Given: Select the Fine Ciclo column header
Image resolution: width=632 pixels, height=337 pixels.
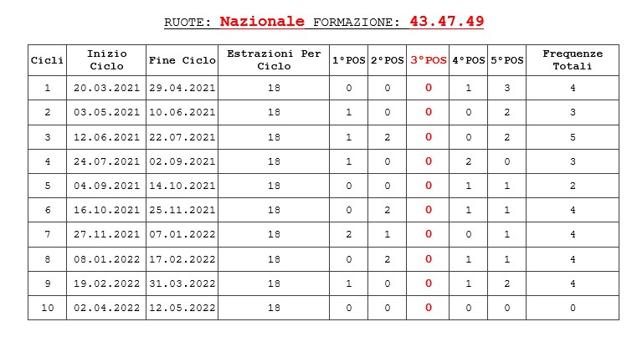Looking at the screenshot, I should pyautogui.click(x=182, y=60).
